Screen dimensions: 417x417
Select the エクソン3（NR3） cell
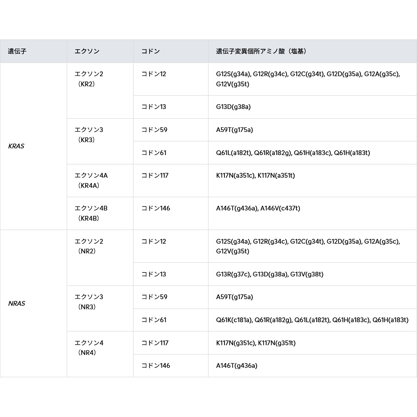[x=100, y=309]
